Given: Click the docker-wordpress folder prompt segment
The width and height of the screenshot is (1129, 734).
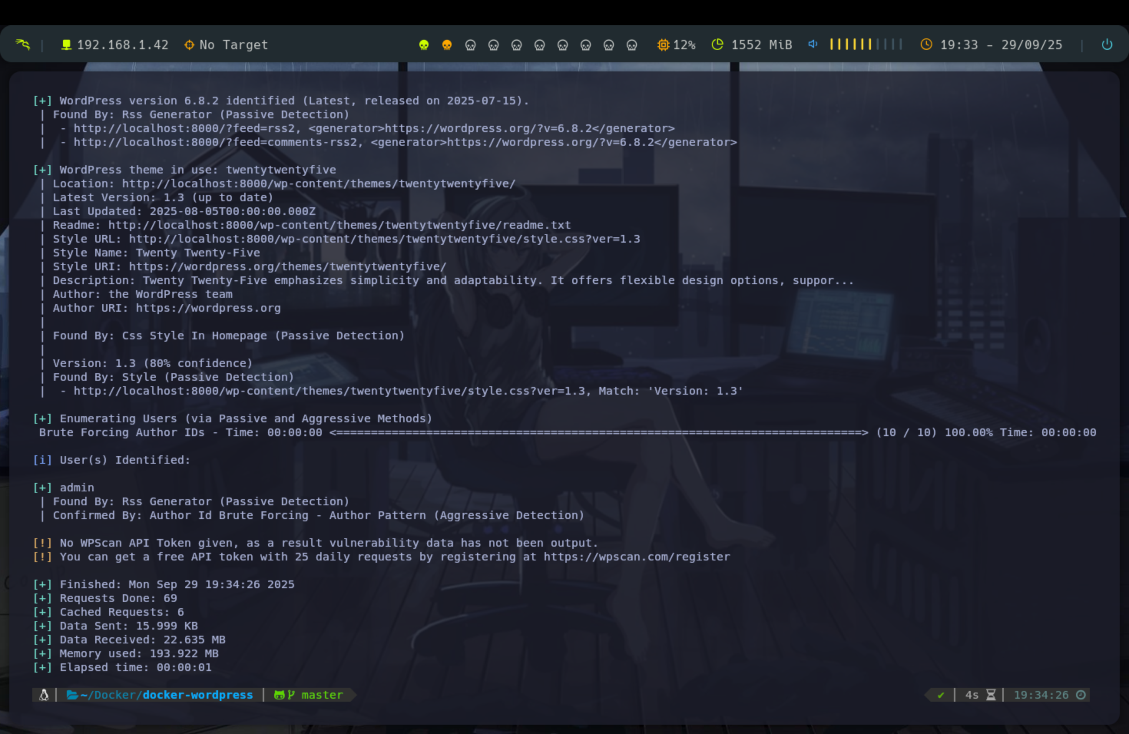Looking at the screenshot, I should pyautogui.click(x=197, y=694).
